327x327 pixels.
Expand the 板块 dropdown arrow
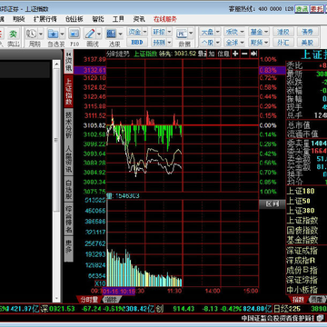coord(243,32)
